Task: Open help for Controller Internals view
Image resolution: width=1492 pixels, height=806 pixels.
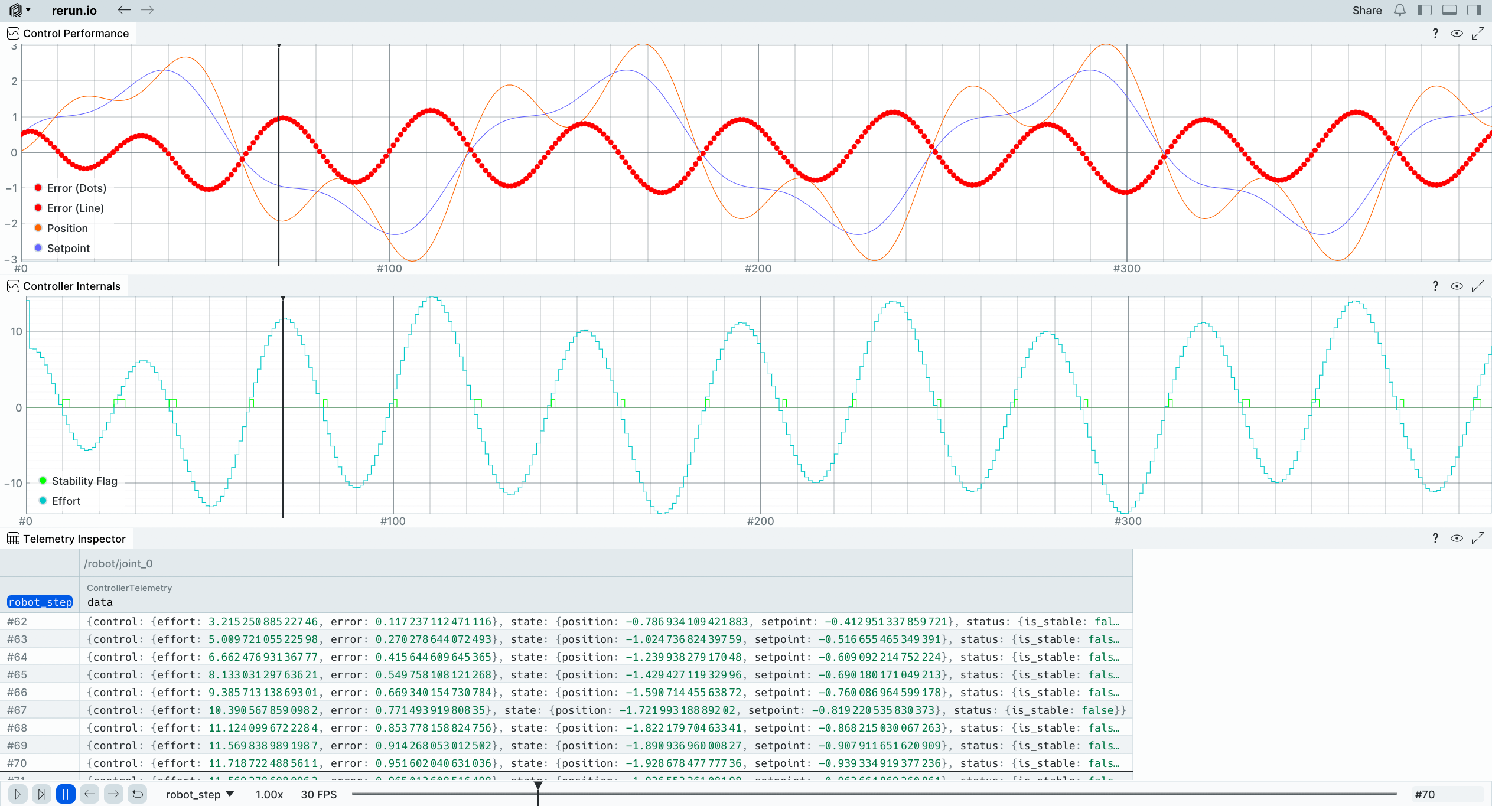Action: [1435, 286]
